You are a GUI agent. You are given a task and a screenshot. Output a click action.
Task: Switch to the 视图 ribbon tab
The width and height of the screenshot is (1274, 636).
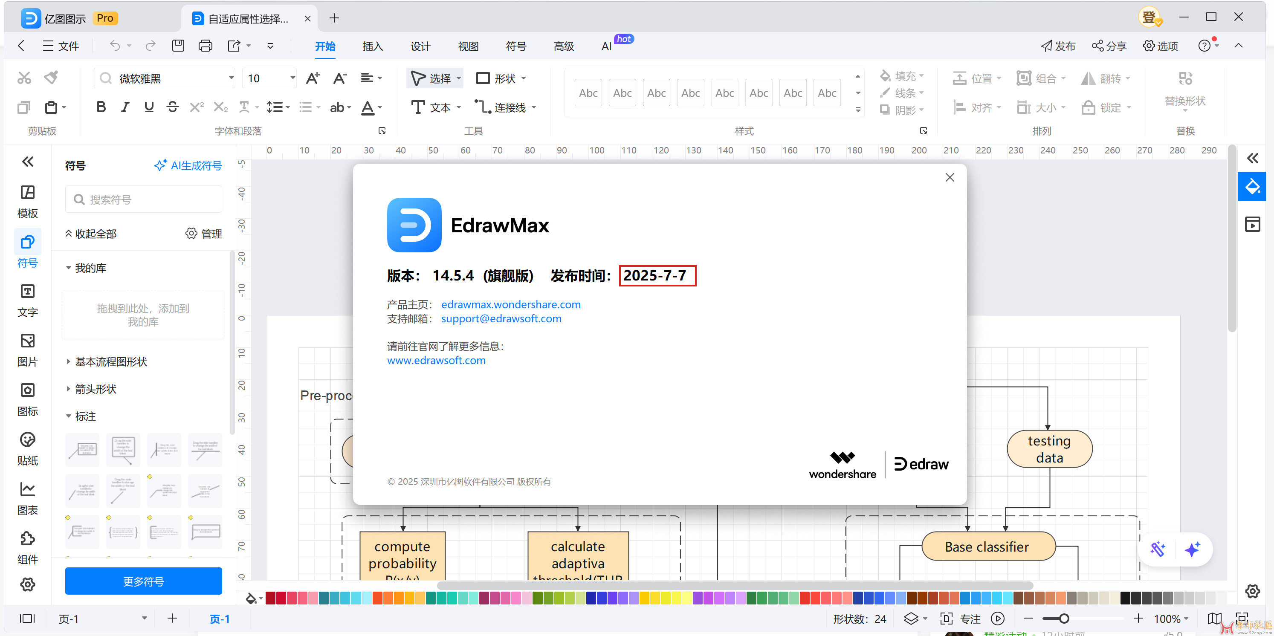[468, 46]
